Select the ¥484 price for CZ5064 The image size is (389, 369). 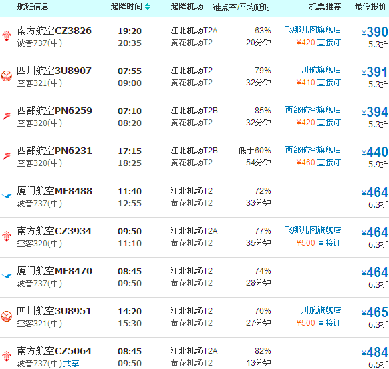click(374, 352)
